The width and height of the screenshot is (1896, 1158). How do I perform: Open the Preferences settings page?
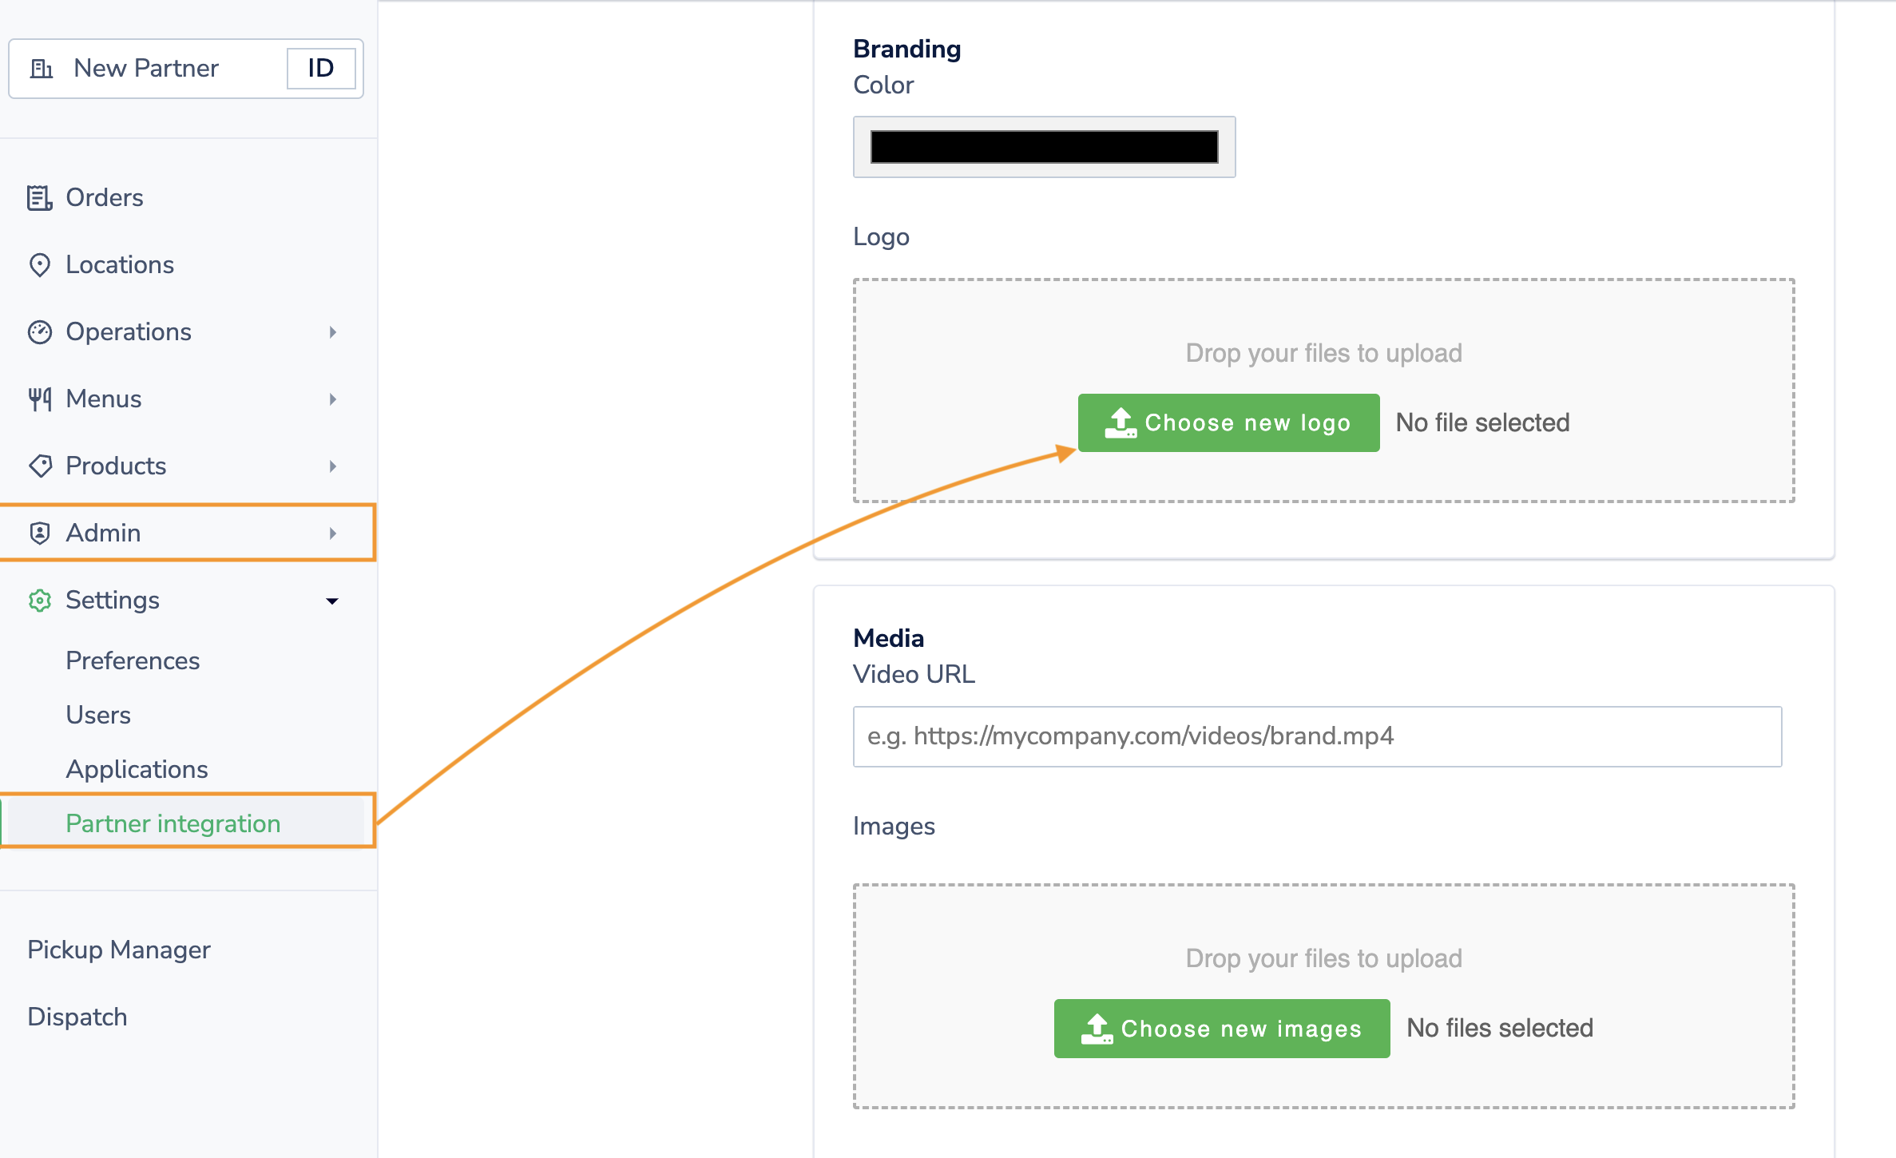click(x=133, y=660)
